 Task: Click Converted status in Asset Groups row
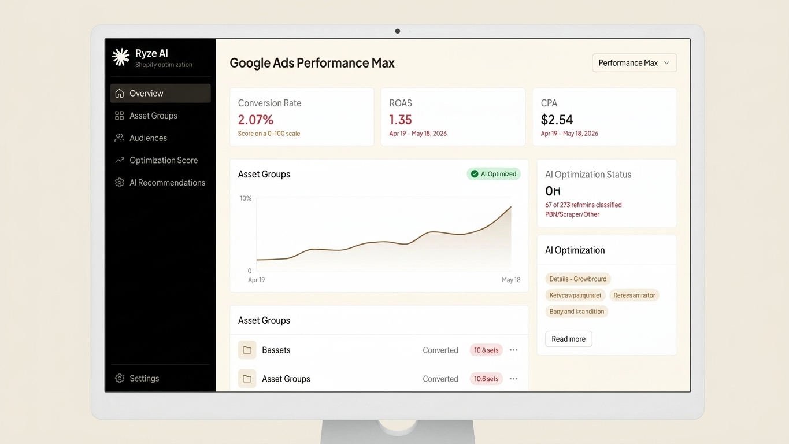point(440,379)
